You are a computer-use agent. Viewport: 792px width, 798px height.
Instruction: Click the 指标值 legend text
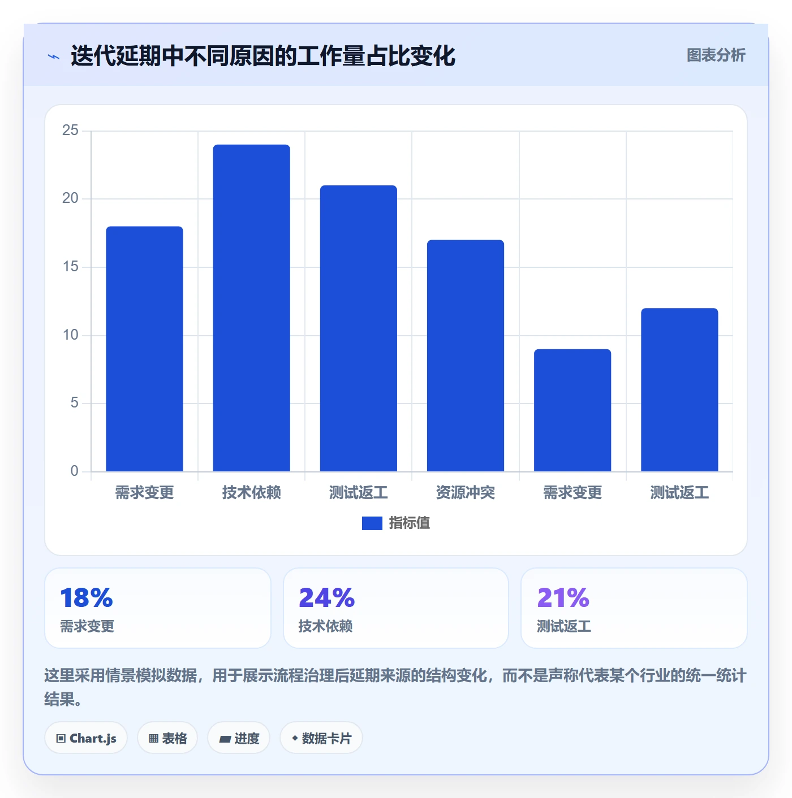tap(410, 523)
